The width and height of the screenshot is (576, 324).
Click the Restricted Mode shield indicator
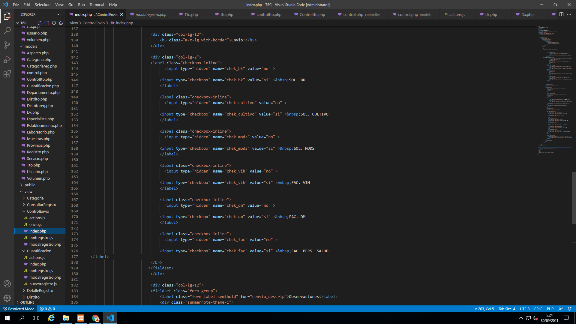pos(19,309)
